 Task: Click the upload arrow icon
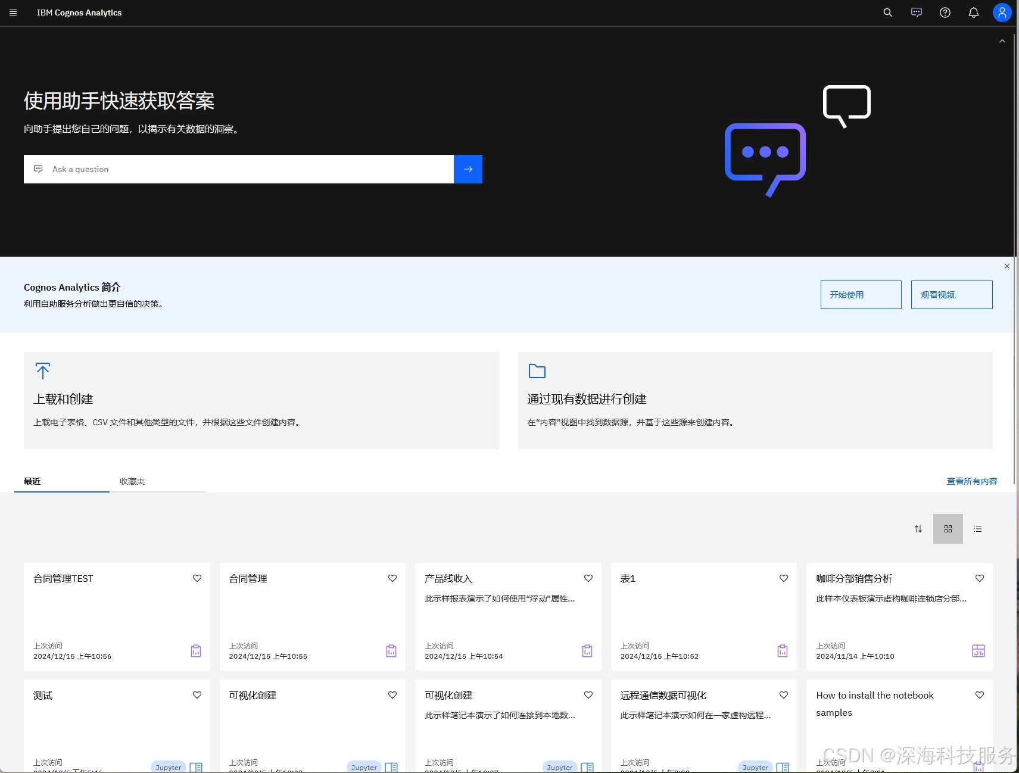point(43,371)
